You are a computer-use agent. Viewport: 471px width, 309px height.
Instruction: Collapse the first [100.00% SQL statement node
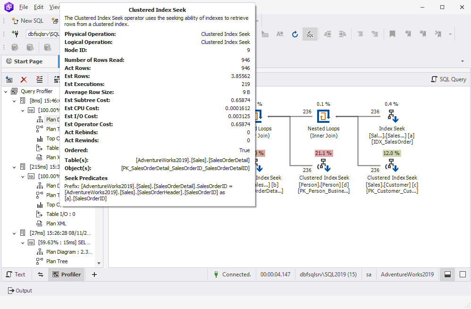23,110
